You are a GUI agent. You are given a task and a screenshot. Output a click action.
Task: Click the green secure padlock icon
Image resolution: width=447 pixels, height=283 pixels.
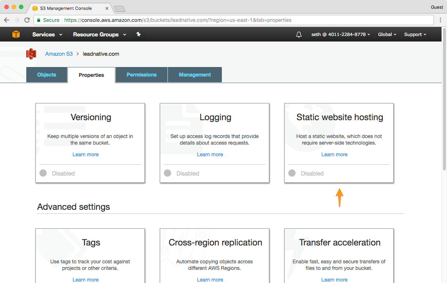[38, 20]
